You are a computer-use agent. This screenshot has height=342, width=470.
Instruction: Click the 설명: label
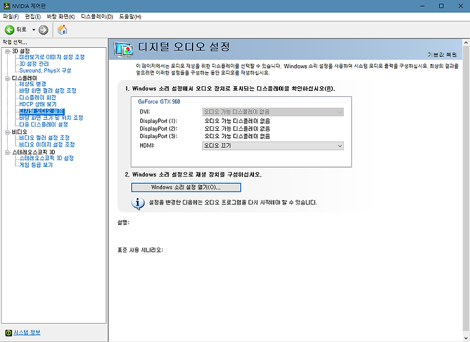tap(123, 222)
